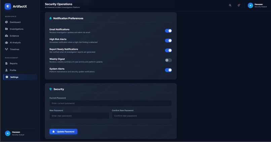
Task: Focus the Confirm New Password field
Action: coord(142,116)
